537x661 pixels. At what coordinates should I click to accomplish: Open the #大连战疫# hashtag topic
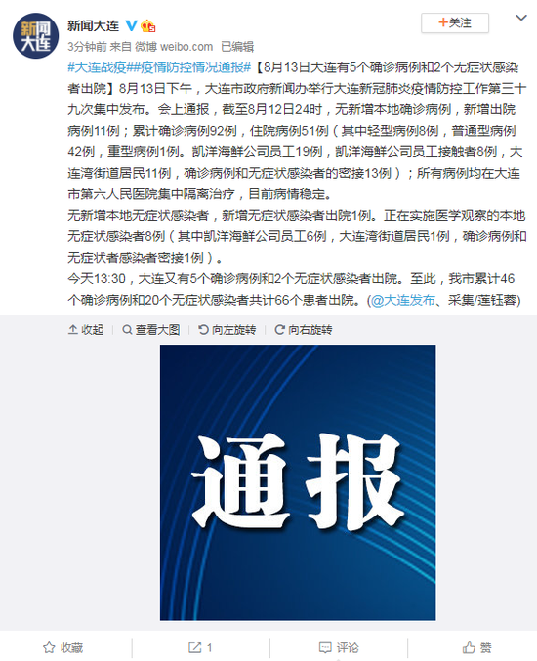click(x=98, y=67)
